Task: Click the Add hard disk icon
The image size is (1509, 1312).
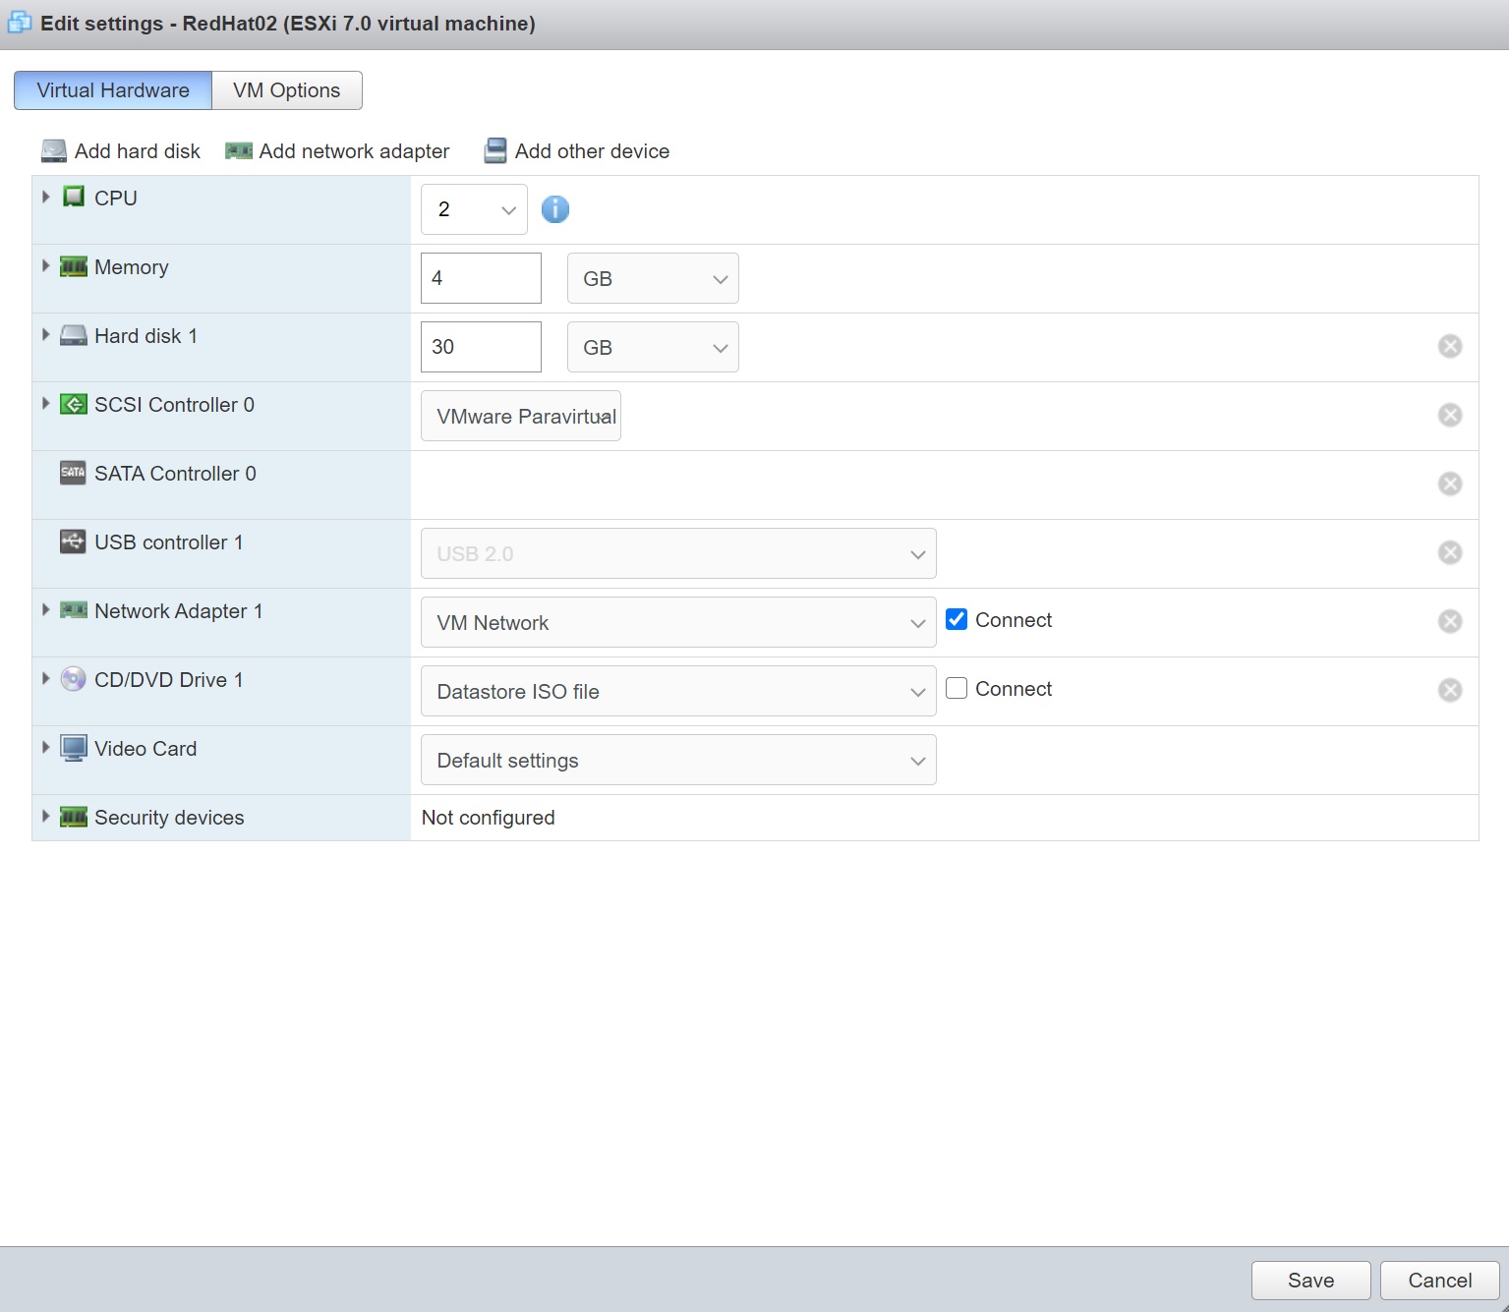Action: pos(54,151)
